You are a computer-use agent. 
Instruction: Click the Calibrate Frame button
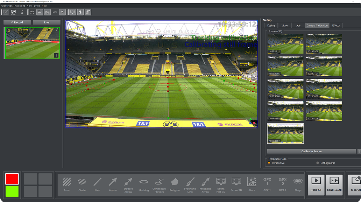click(311, 151)
